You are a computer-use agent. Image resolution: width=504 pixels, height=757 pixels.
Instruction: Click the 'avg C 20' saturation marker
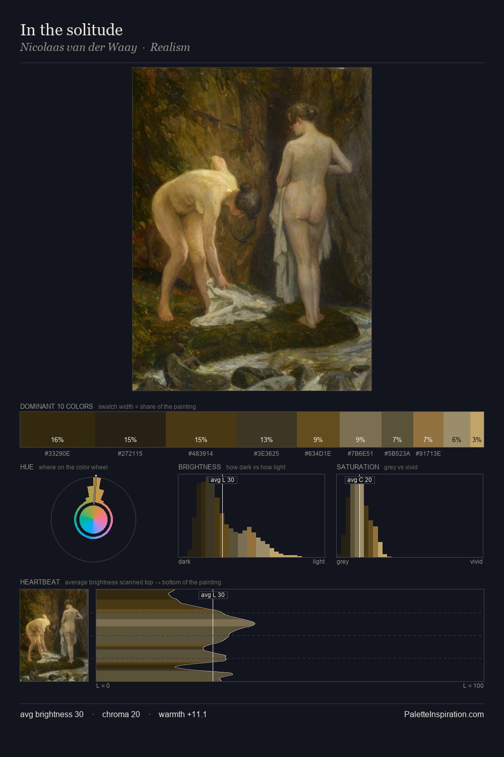[359, 480]
